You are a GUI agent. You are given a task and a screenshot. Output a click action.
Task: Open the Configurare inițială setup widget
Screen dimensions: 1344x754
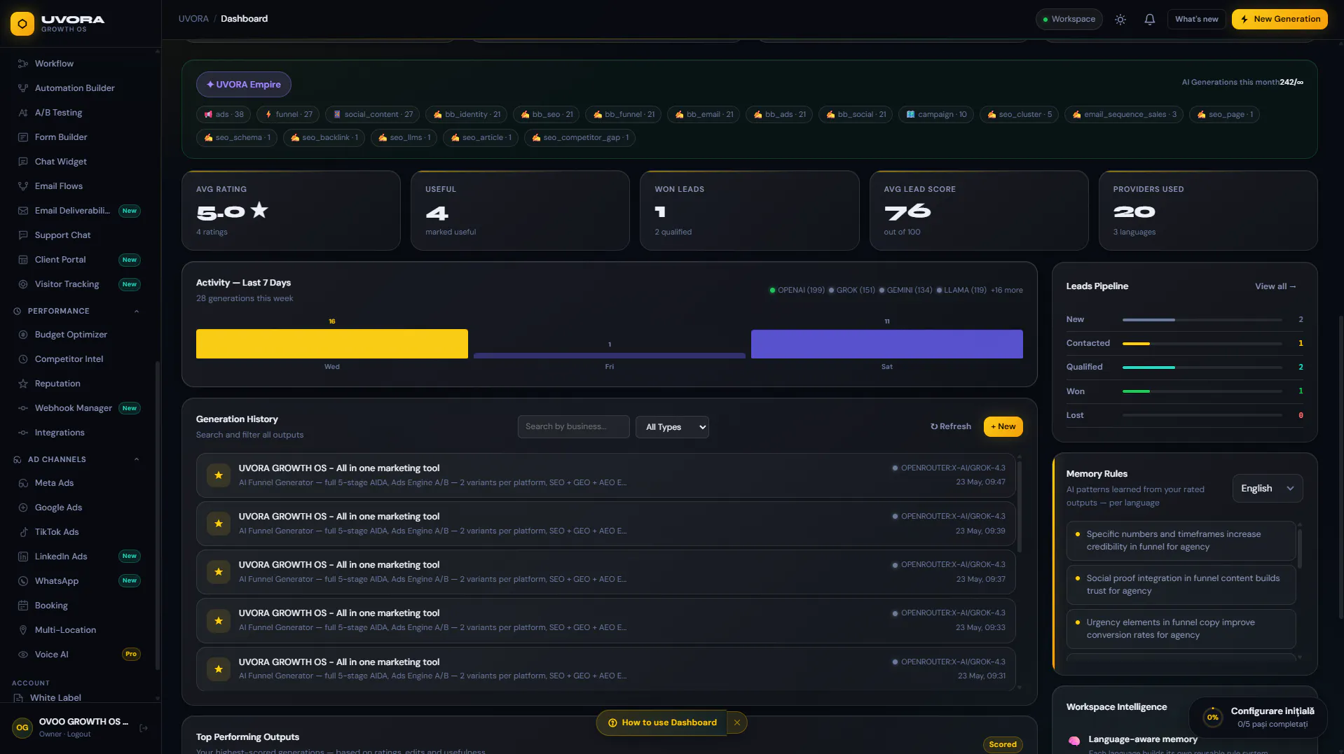click(1258, 717)
